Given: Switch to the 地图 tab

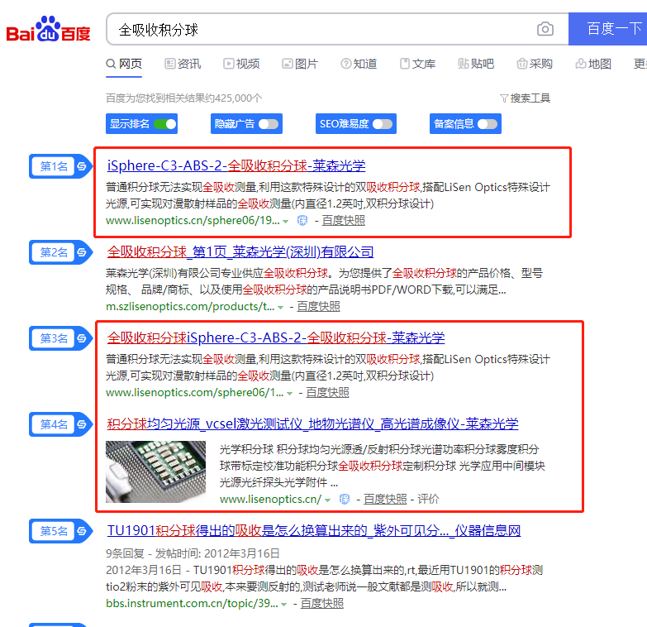Looking at the screenshot, I should pos(593,64).
